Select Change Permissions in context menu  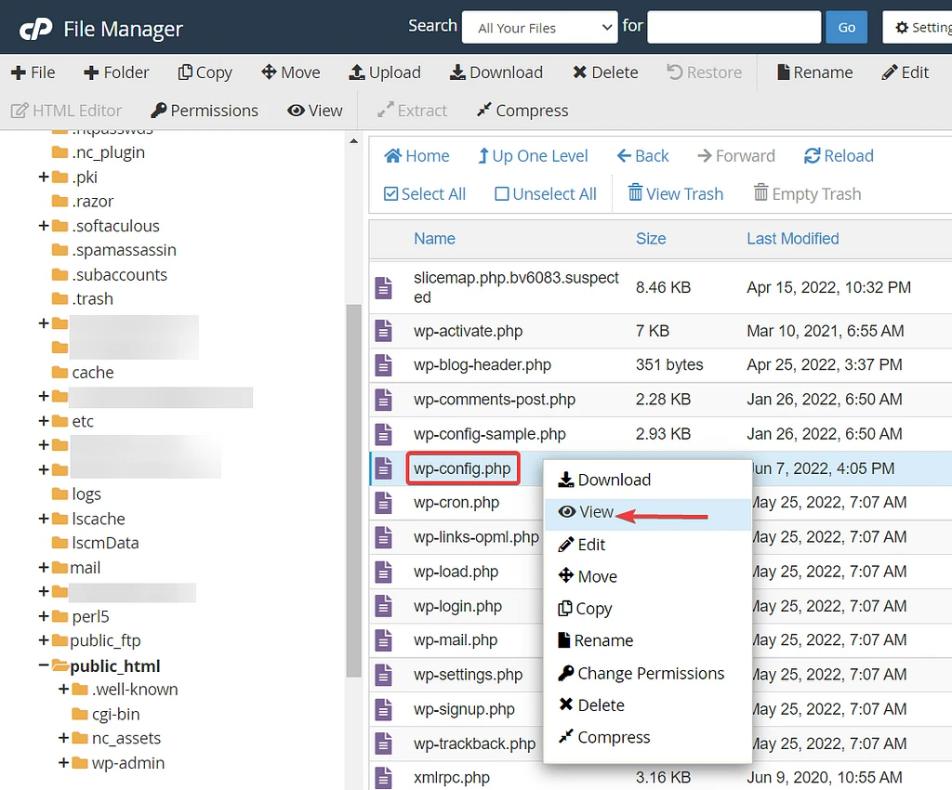650,674
